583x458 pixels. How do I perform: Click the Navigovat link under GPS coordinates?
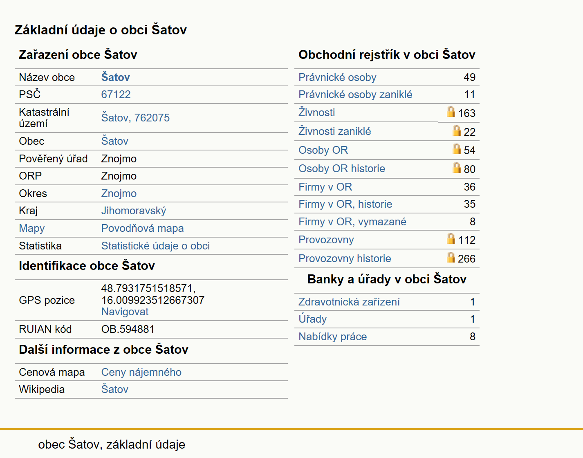click(x=125, y=312)
